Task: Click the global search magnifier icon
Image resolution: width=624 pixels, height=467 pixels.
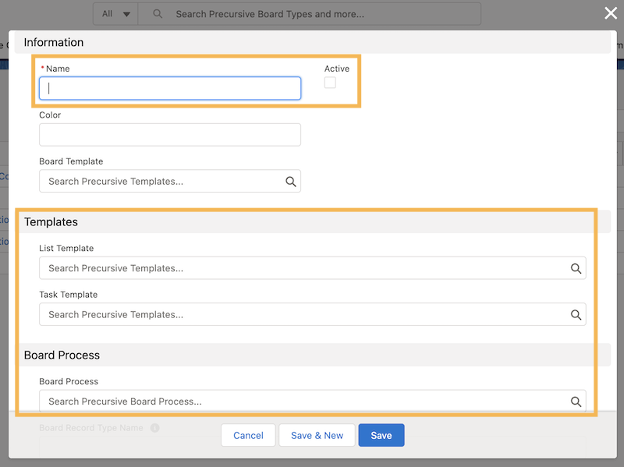Action: coord(158,14)
